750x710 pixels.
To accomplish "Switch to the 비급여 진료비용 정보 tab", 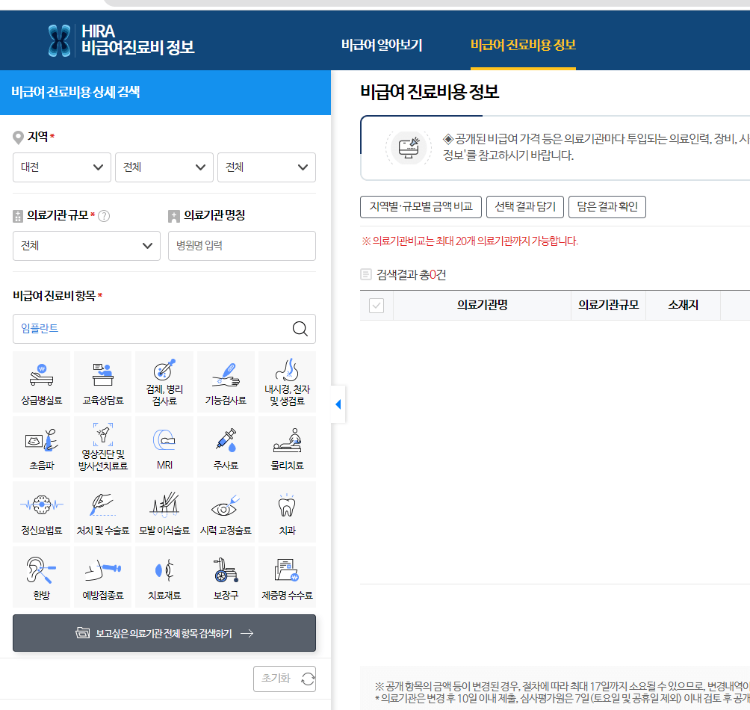I will [x=523, y=45].
